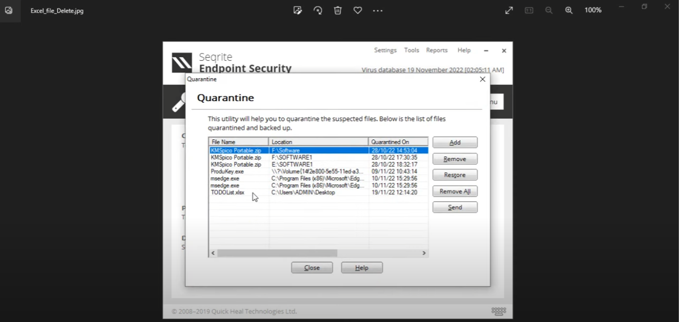Click the actual size view icon

[x=529, y=10]
